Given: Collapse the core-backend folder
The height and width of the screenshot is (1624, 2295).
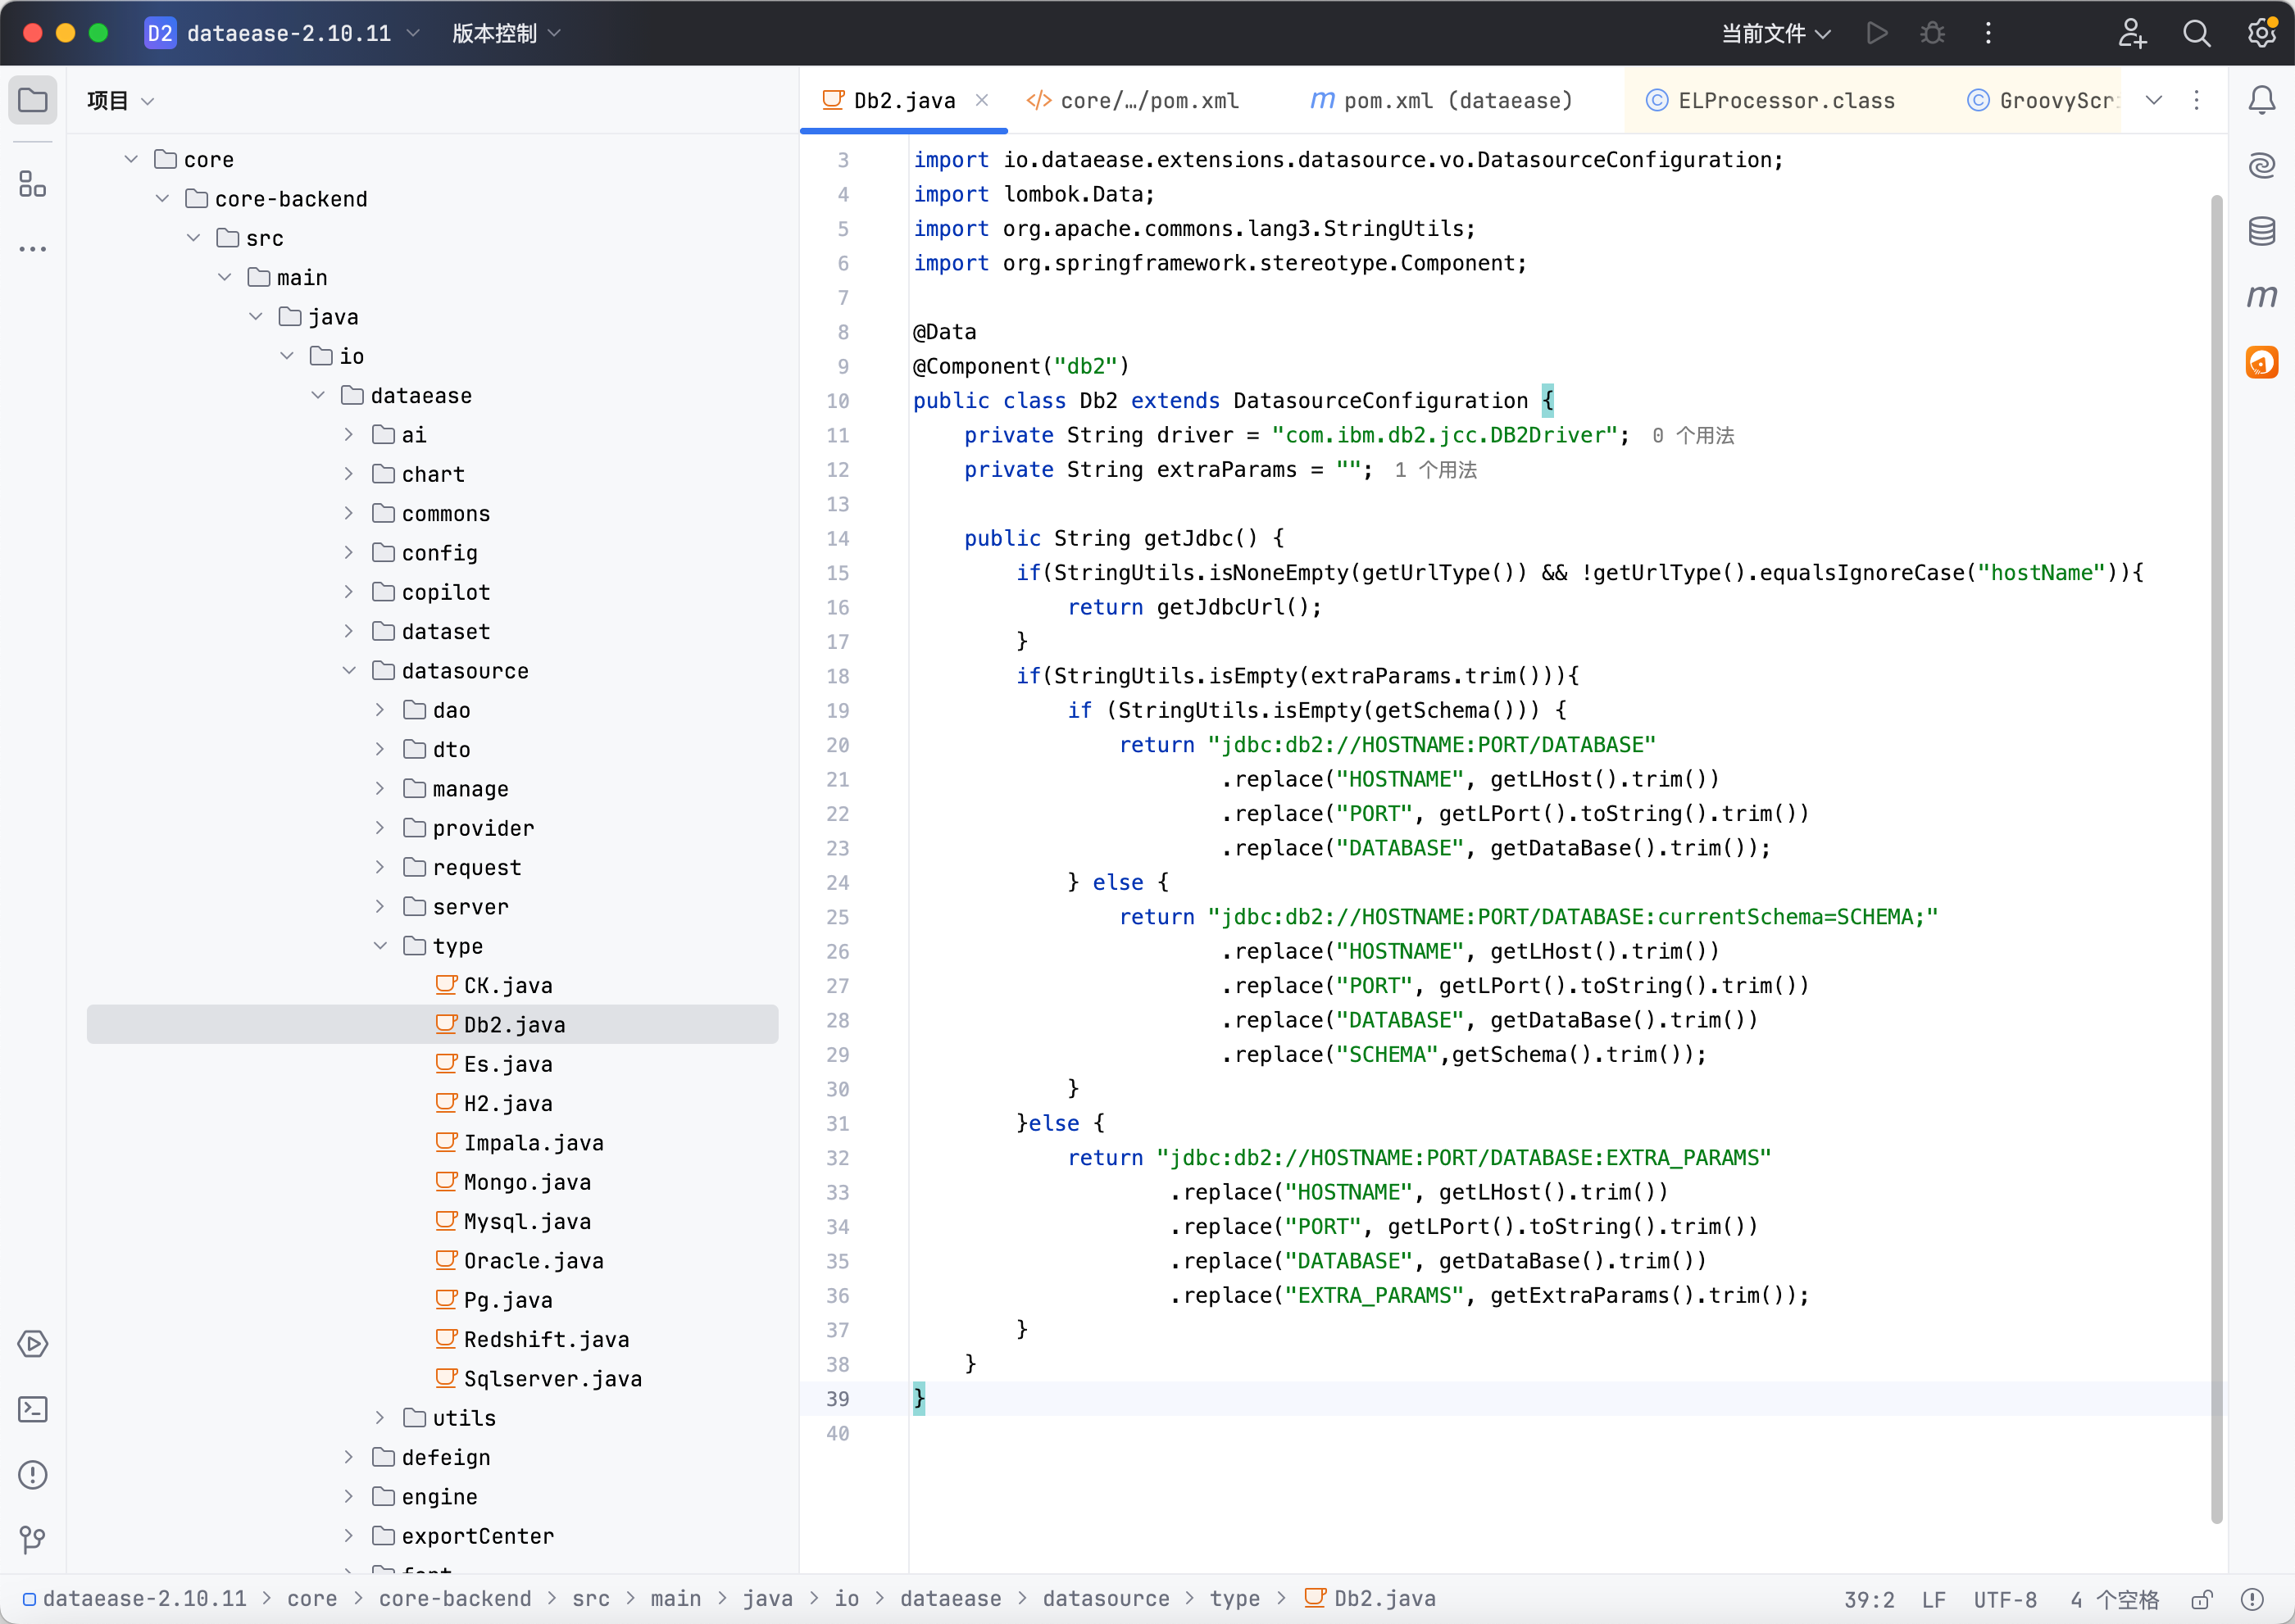Looking at the screenshot, I should point(162,198).
